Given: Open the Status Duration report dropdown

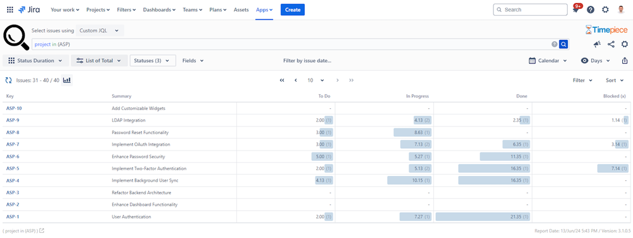Looking at the screenshot, I should 35,61.
